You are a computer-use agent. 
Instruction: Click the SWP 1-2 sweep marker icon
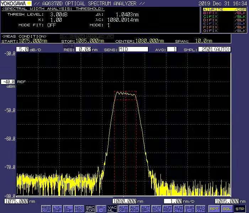(189, 209)
